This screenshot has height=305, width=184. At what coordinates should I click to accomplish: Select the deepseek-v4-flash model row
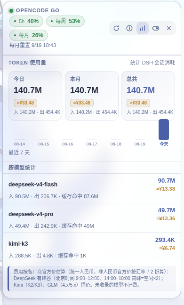pos(92,188)
